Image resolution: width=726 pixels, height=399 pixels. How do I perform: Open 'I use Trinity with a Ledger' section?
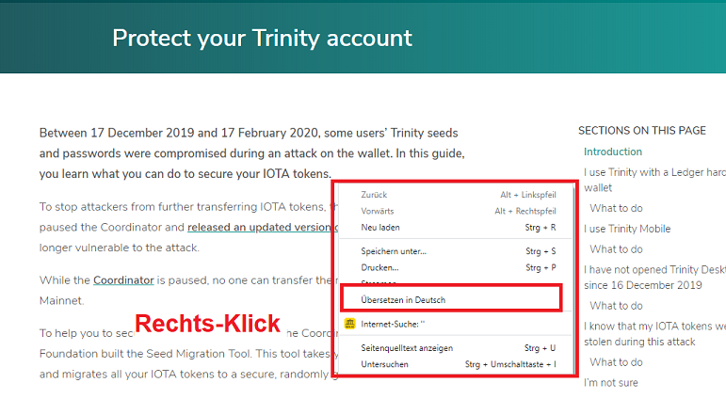tap(654, 180)
